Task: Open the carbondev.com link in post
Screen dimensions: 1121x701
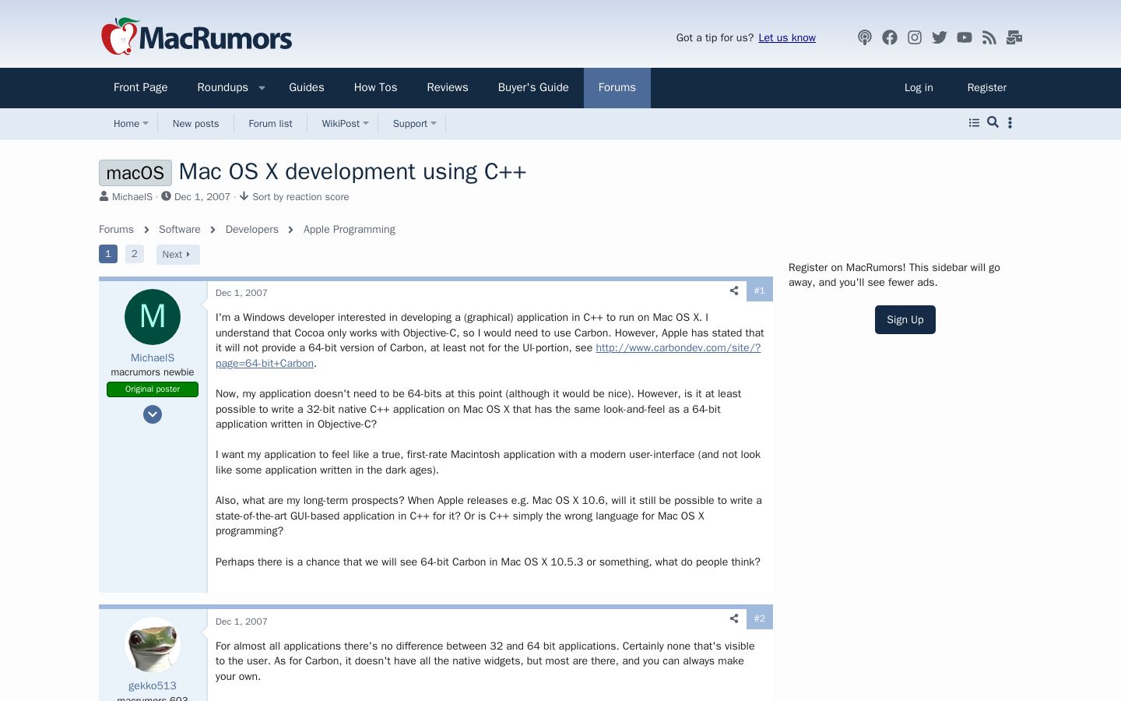Action: pos(488,355)
